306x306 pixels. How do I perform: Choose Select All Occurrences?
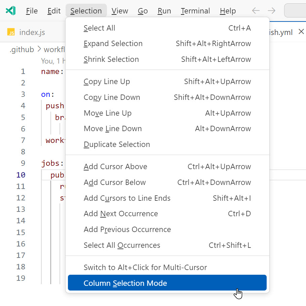[167, 245]
